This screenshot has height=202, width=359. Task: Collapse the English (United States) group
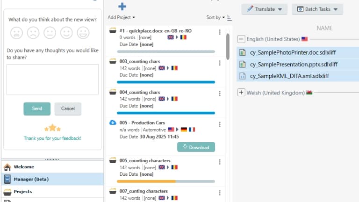click(241, 39)
